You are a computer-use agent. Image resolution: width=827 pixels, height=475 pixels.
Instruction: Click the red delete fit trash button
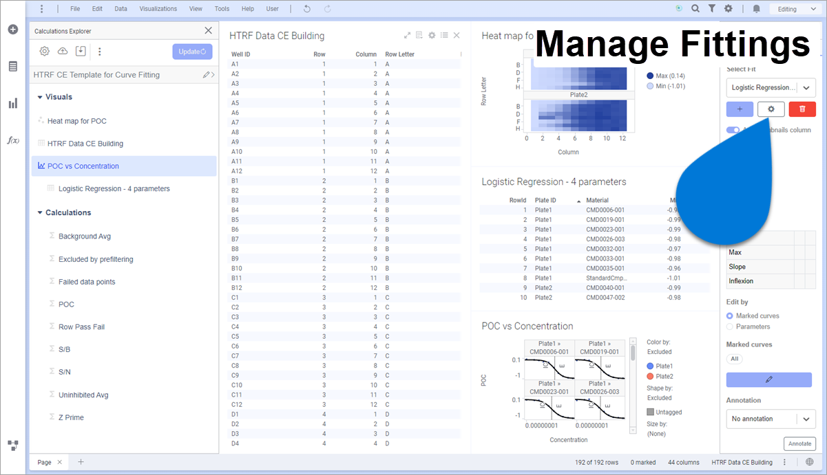[802, 109]
